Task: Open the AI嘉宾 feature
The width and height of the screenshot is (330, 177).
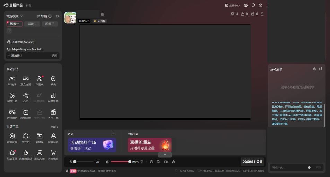Action: pyautogui.click(x=40, y=81)
